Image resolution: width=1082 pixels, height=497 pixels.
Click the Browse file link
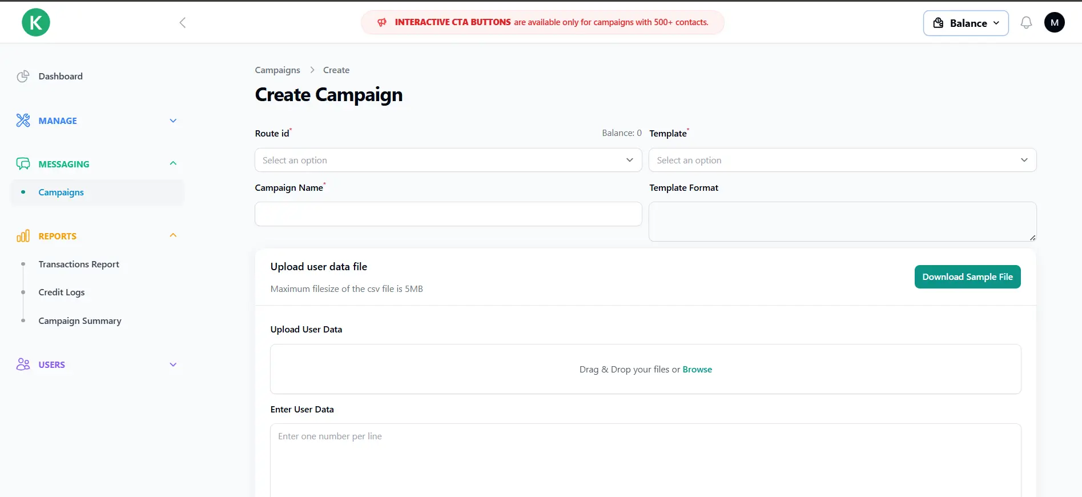click(x=697, y=370)
